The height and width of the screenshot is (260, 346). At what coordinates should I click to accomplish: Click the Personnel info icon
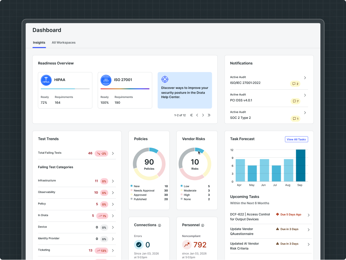203,225
